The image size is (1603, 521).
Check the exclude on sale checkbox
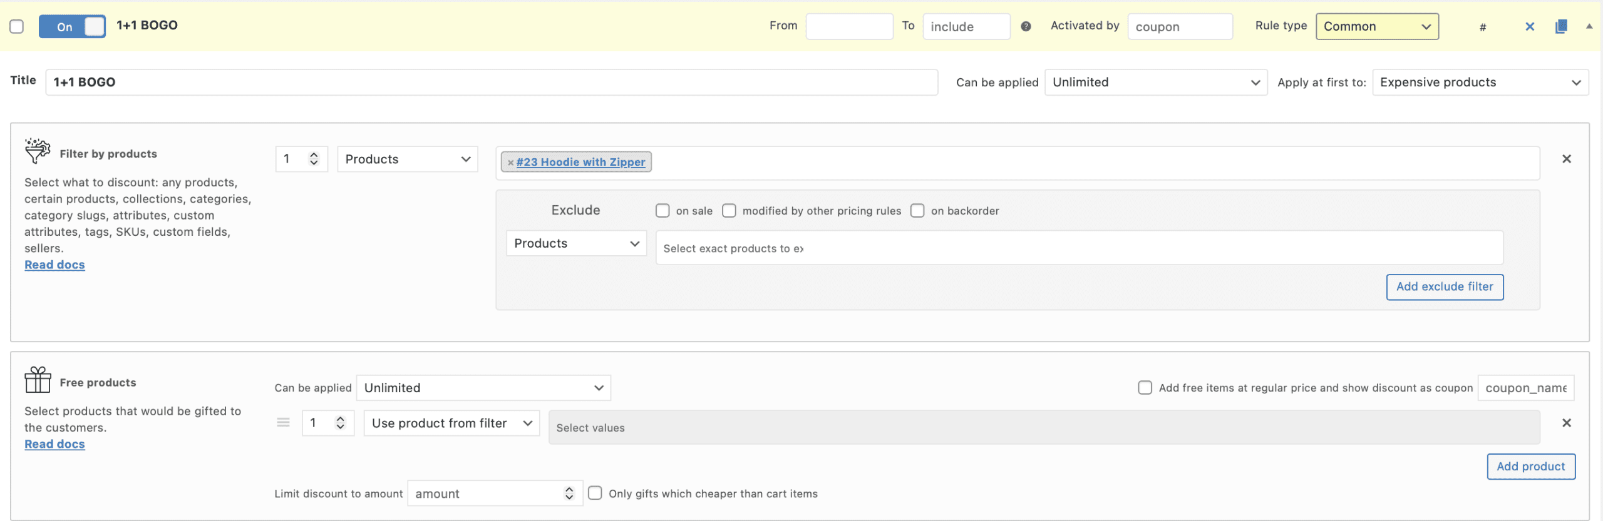point(662,211)
